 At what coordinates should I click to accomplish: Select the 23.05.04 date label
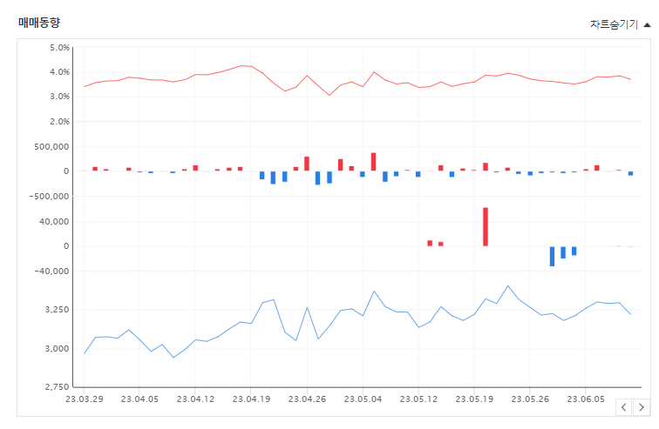tap(363, 399)
